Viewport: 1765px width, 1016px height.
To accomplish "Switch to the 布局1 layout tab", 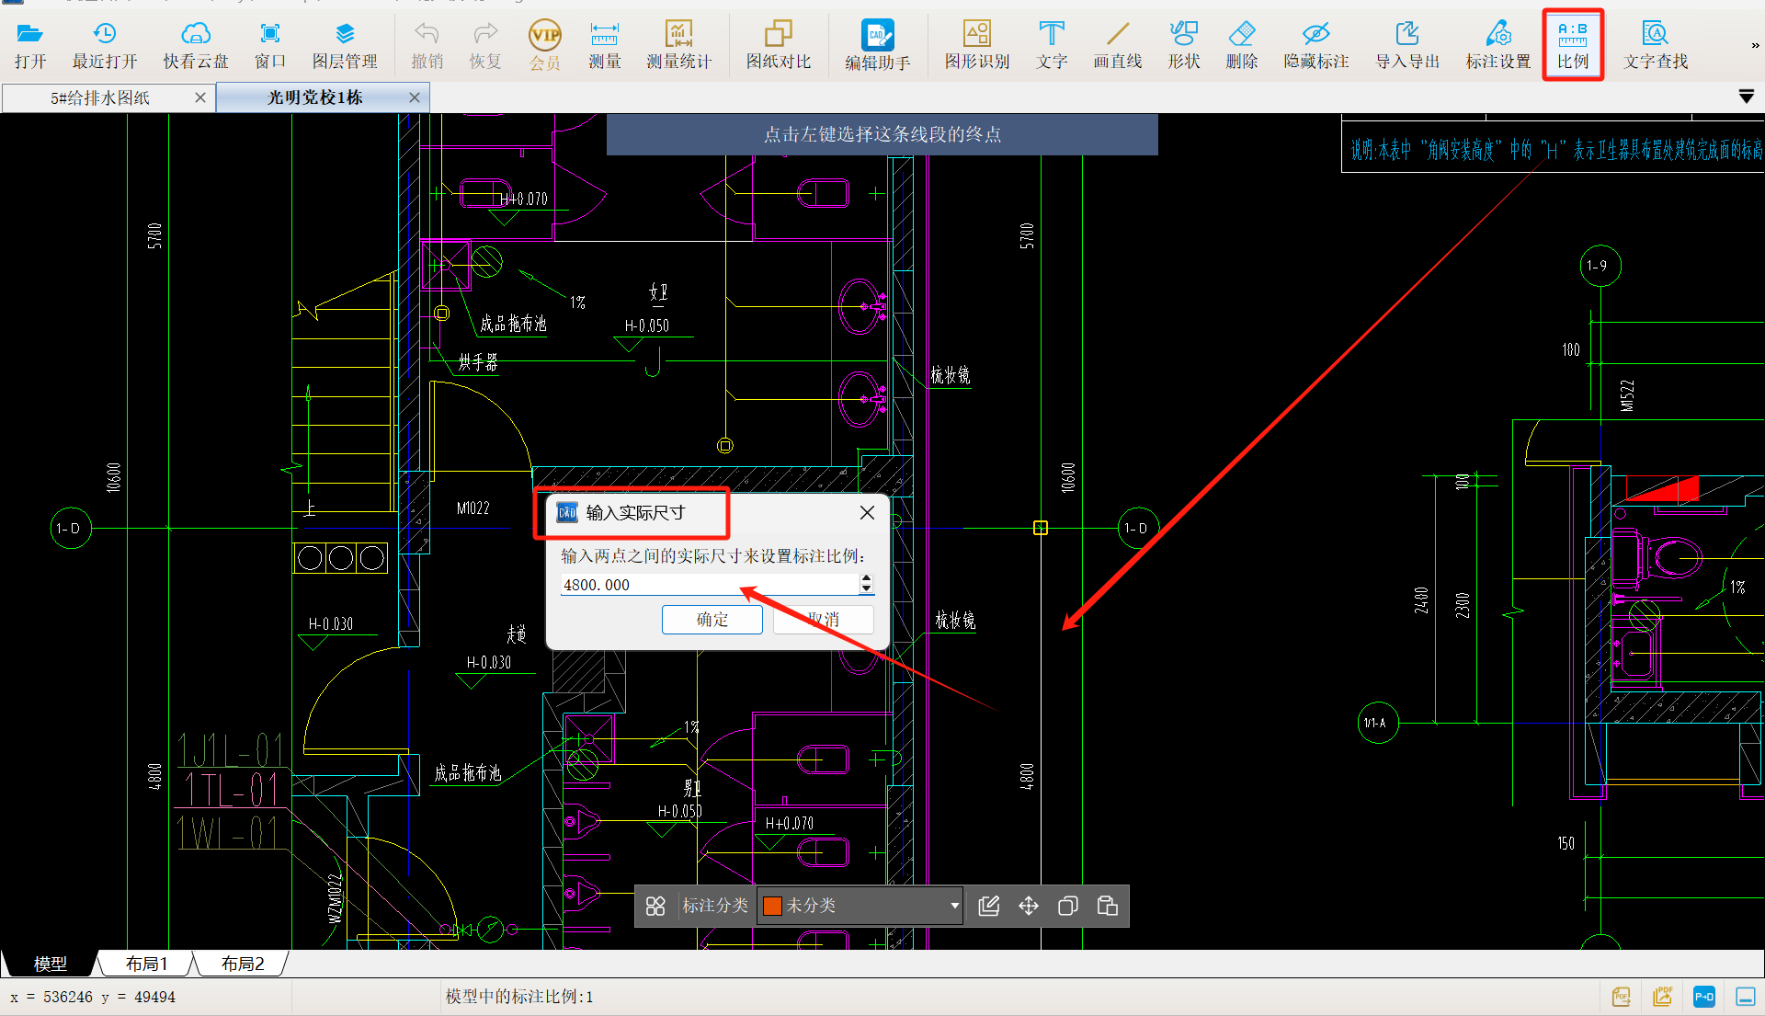I will (x=147, y=964).
